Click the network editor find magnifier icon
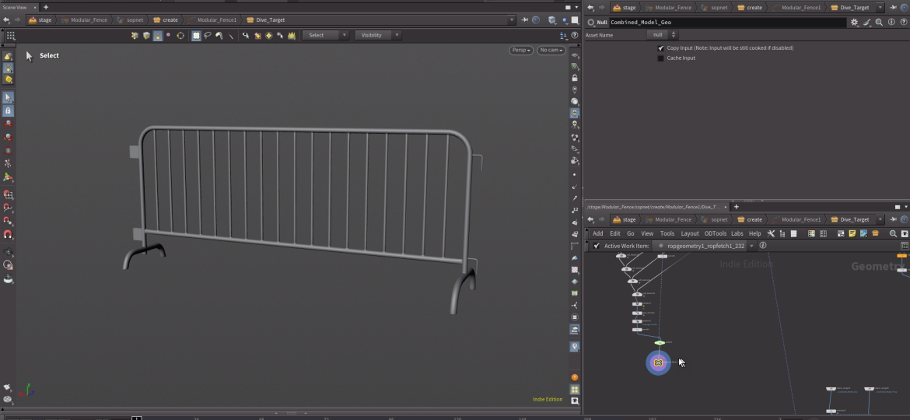This screenshot has width=910, height=420. pos(893,233)
